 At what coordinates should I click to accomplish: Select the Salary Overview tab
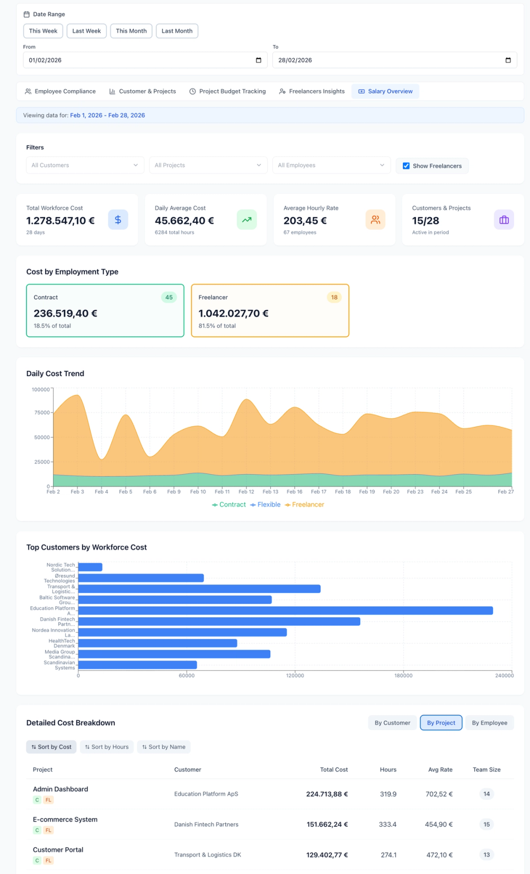point(385,91)
